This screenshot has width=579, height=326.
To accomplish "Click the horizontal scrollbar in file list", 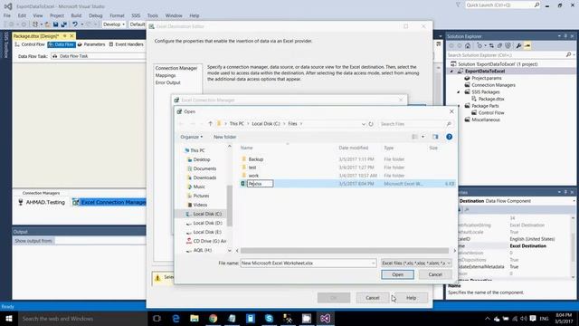I will pyautogui.click(x=345, y=251).
